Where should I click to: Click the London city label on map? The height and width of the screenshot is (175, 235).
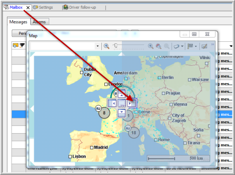tap(116, 84)
